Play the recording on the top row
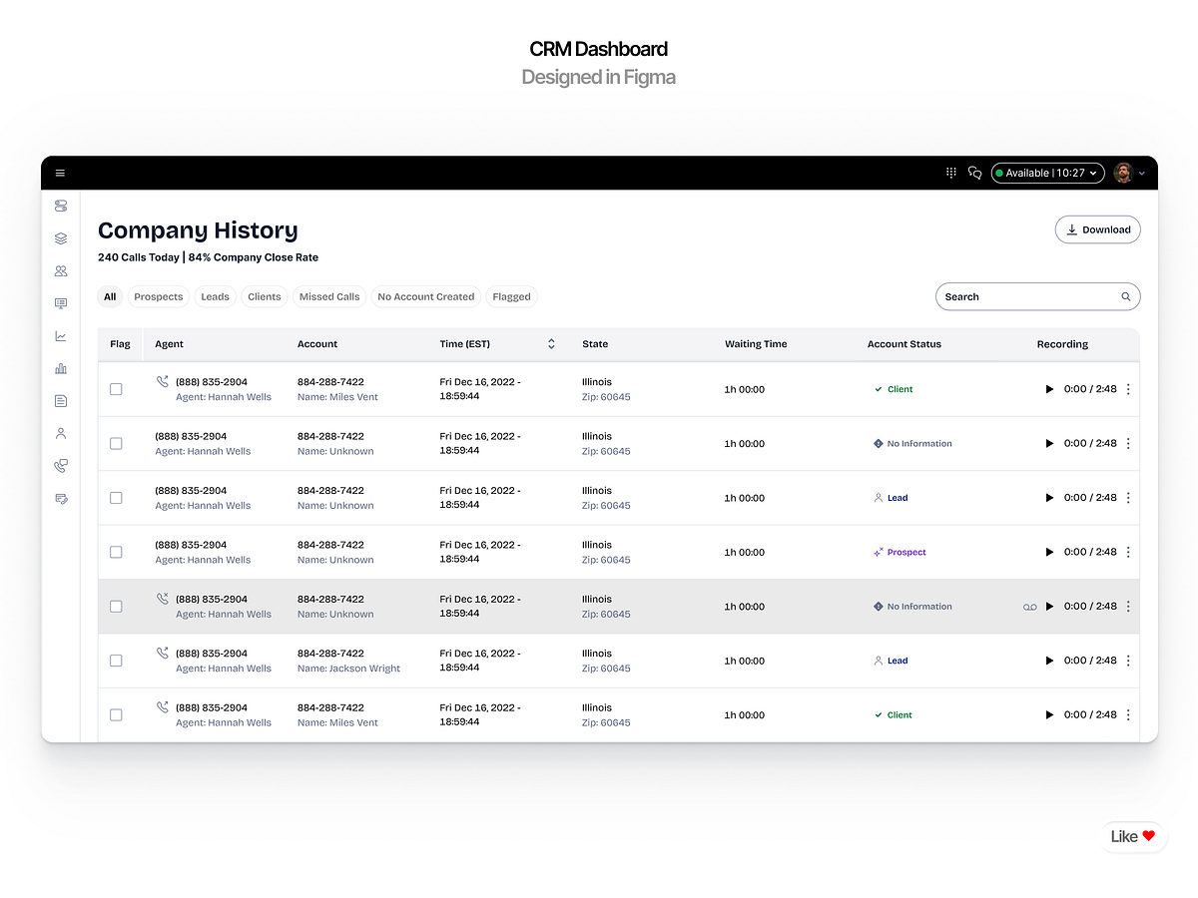The height and width of the screenshot is (898, 1198). coord(1049,389)
